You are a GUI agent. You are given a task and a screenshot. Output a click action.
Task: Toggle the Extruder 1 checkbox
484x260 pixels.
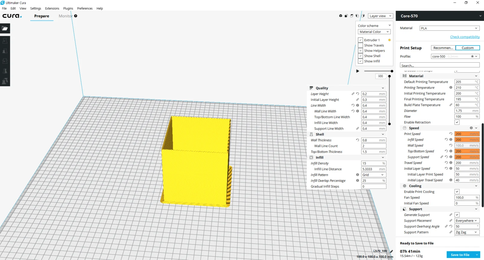pos(360,40)
